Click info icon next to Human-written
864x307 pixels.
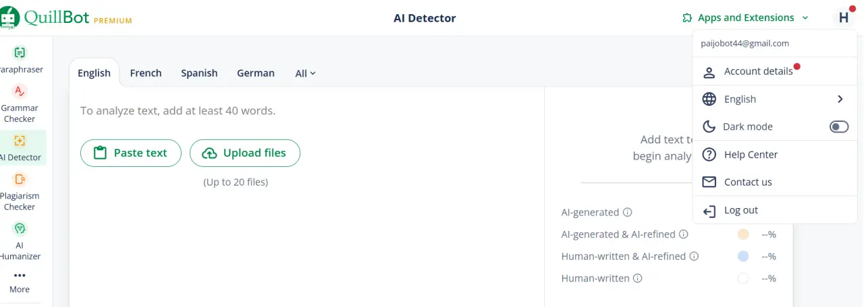(x=638, y=278)
